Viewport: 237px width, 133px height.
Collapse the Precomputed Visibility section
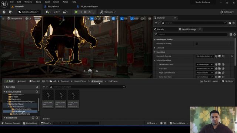click(x=155, y=40)
